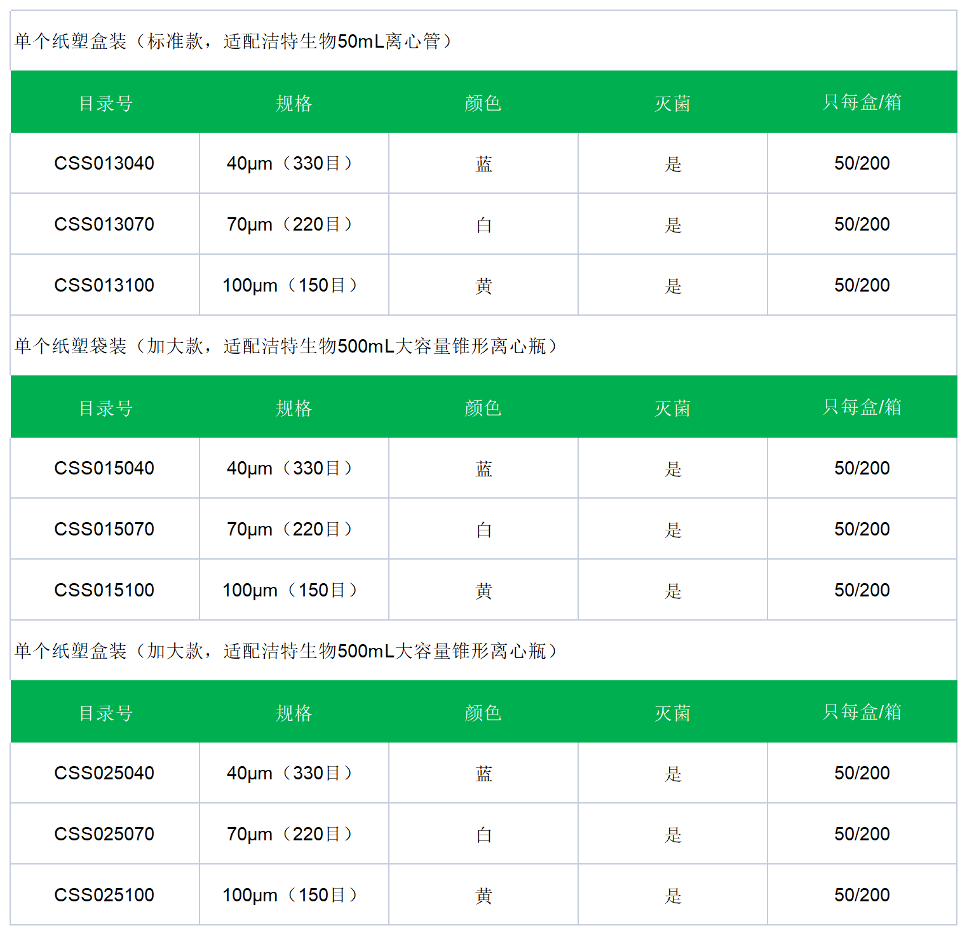Select 100μm（150目） in the CSS013100 row
967x935 pixels.
[292, 285]
